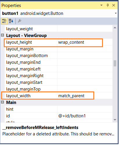The image size is (120, 145).
Task: Select the layout_marginLeft property row
Action: pyautogui.click(x=59, y=69)
